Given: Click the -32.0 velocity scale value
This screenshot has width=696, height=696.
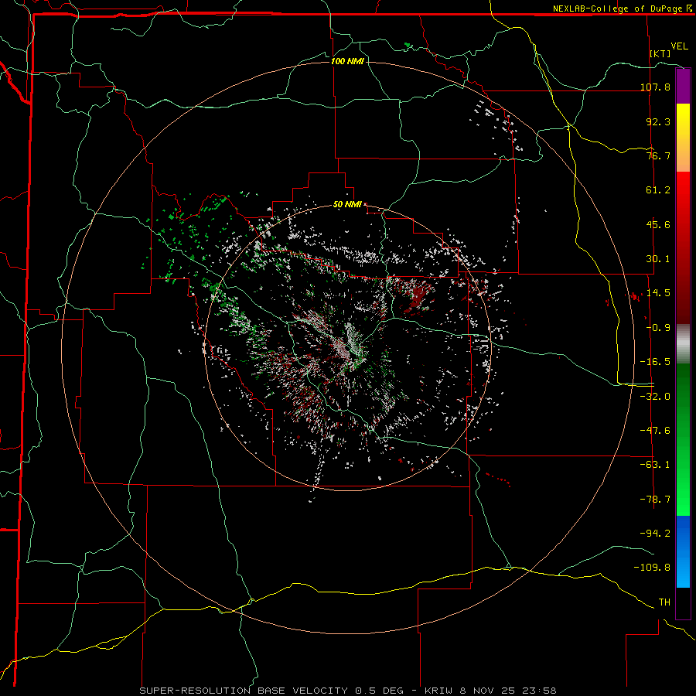Looking at the screenshot, I should coord(655,396).
